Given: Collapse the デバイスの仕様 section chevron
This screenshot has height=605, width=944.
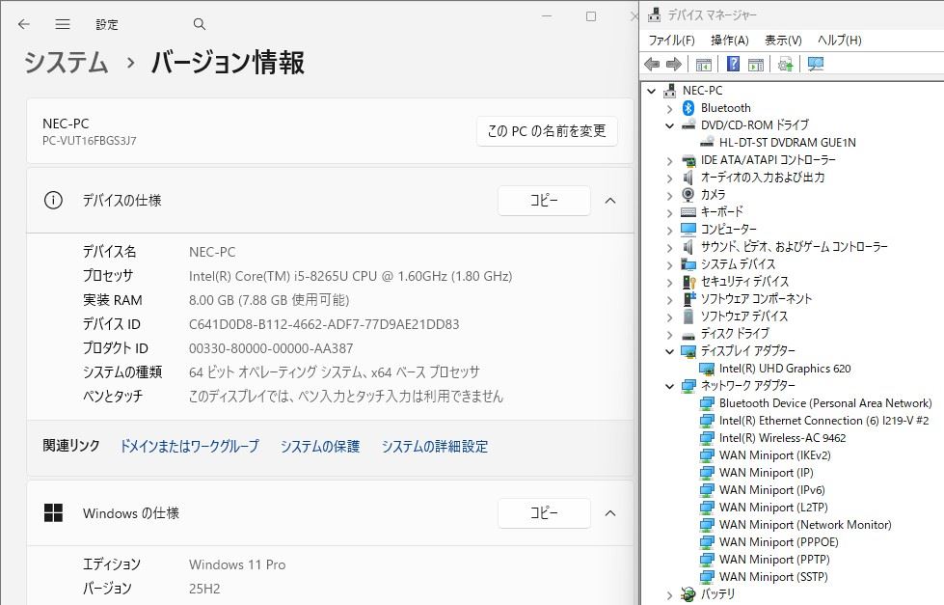Looking at the screenshot, I should pyautogui.click(x=609, y=201).
